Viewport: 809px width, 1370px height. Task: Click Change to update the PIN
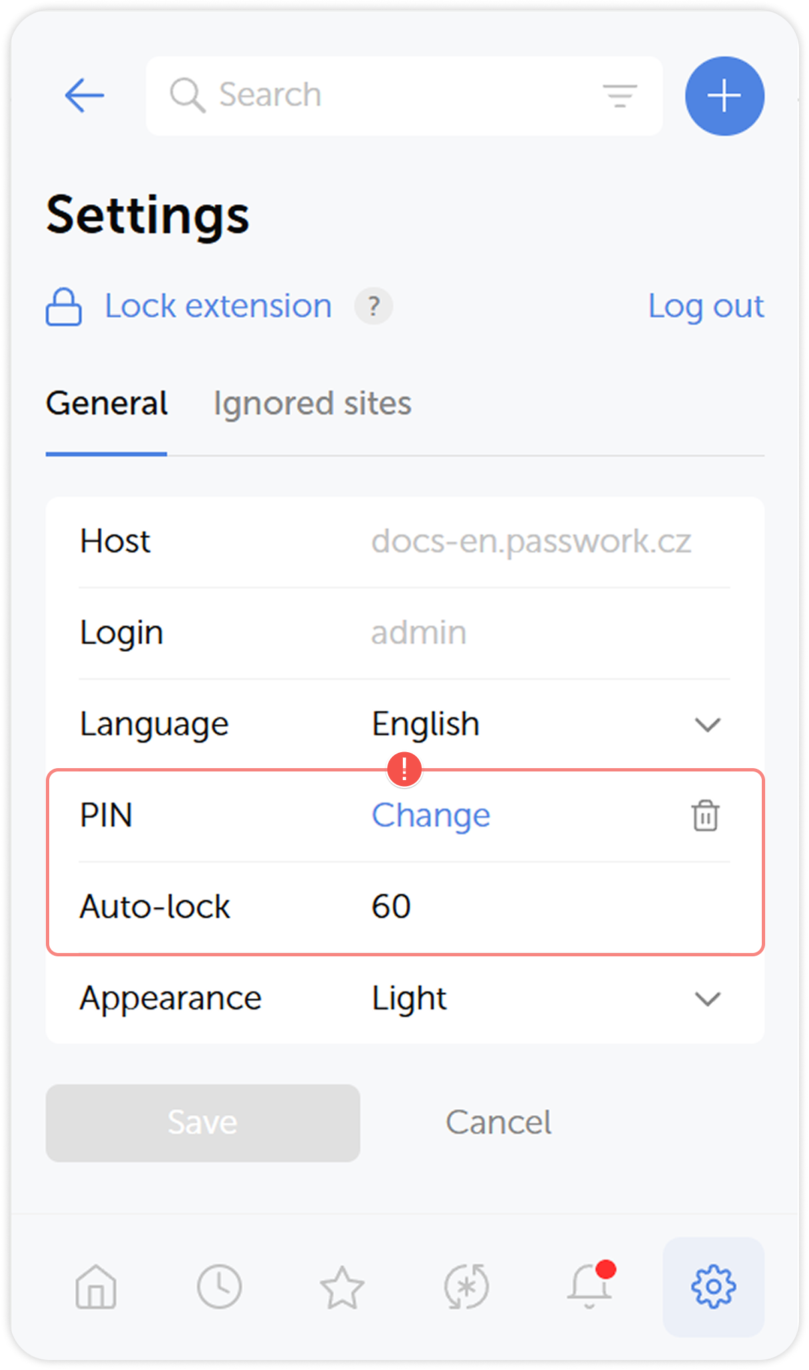point(430,816)
